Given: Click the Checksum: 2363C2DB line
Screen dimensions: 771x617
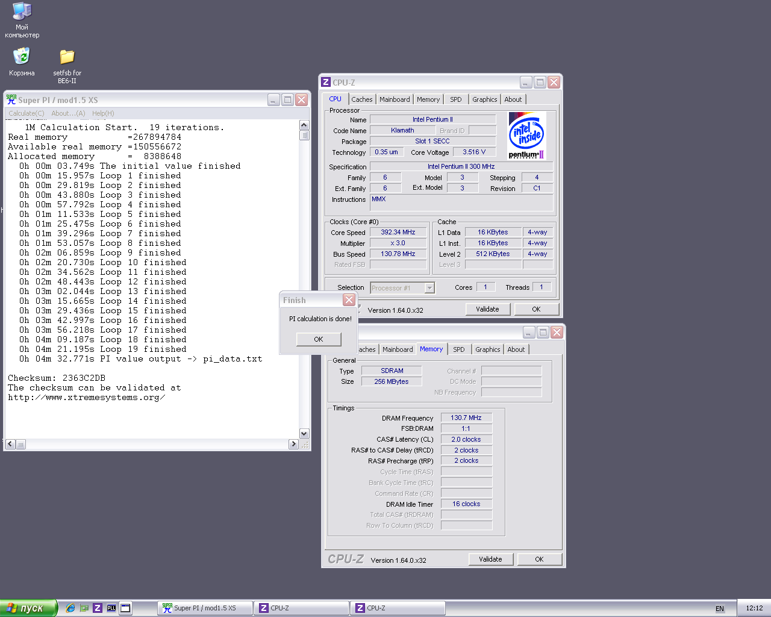Looking at the screenshot, I should pos(57,378).
